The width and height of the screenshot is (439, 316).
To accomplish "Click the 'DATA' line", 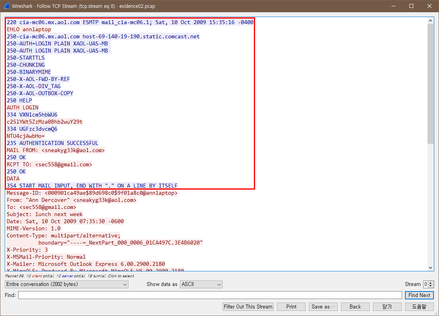I will (13, 179).
